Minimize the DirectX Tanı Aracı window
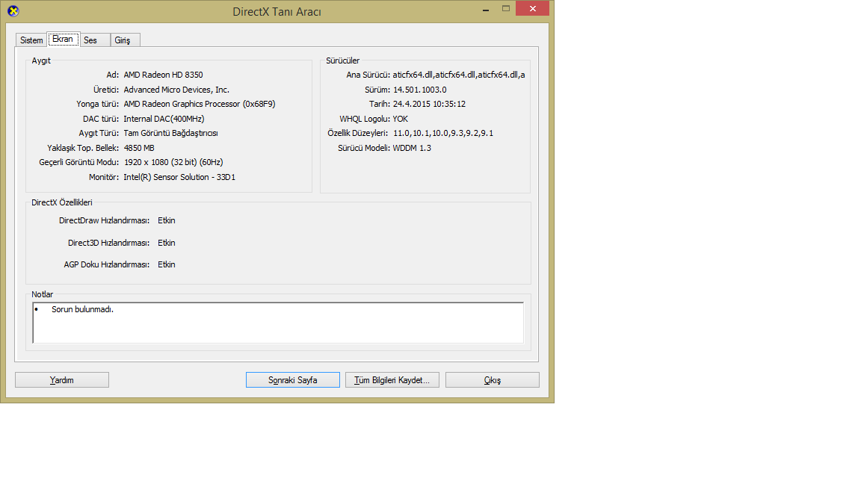Viewport: 861px width, 484px height. 486,9
